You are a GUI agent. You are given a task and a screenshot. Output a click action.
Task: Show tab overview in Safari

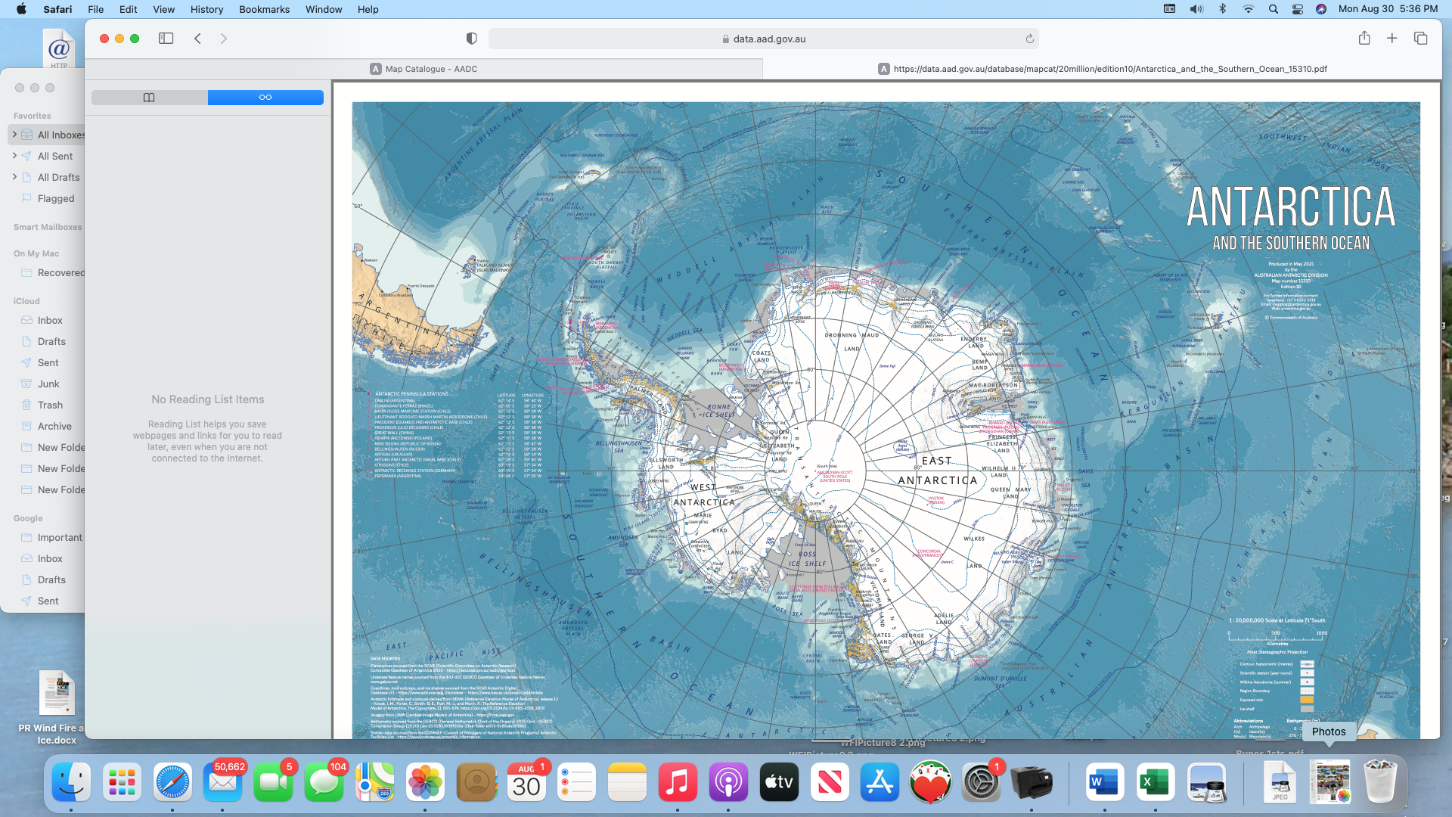tap(1421, 39)
